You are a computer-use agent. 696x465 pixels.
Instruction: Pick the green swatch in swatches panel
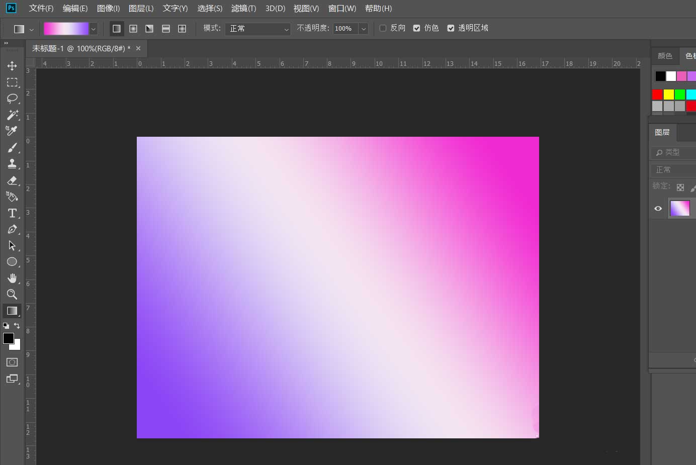(680, 94)
